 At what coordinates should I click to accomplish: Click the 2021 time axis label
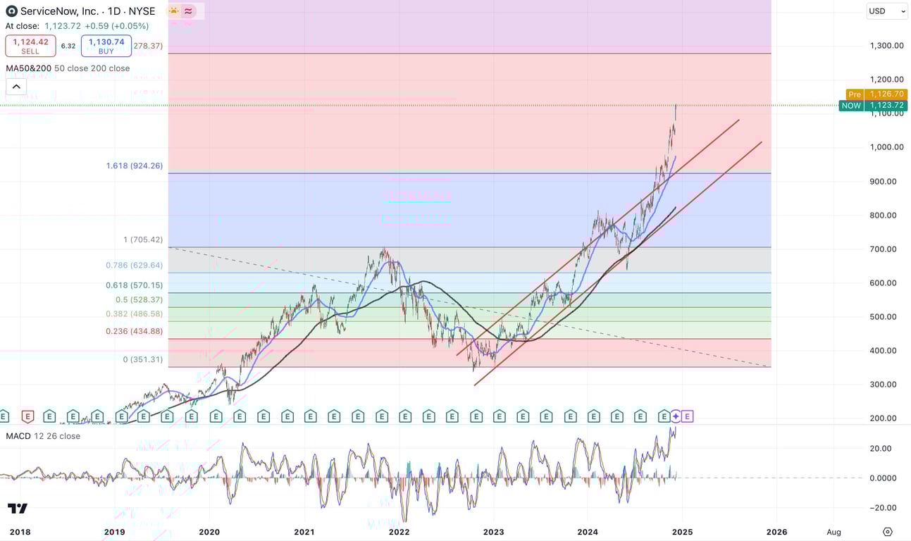(304, 532)
